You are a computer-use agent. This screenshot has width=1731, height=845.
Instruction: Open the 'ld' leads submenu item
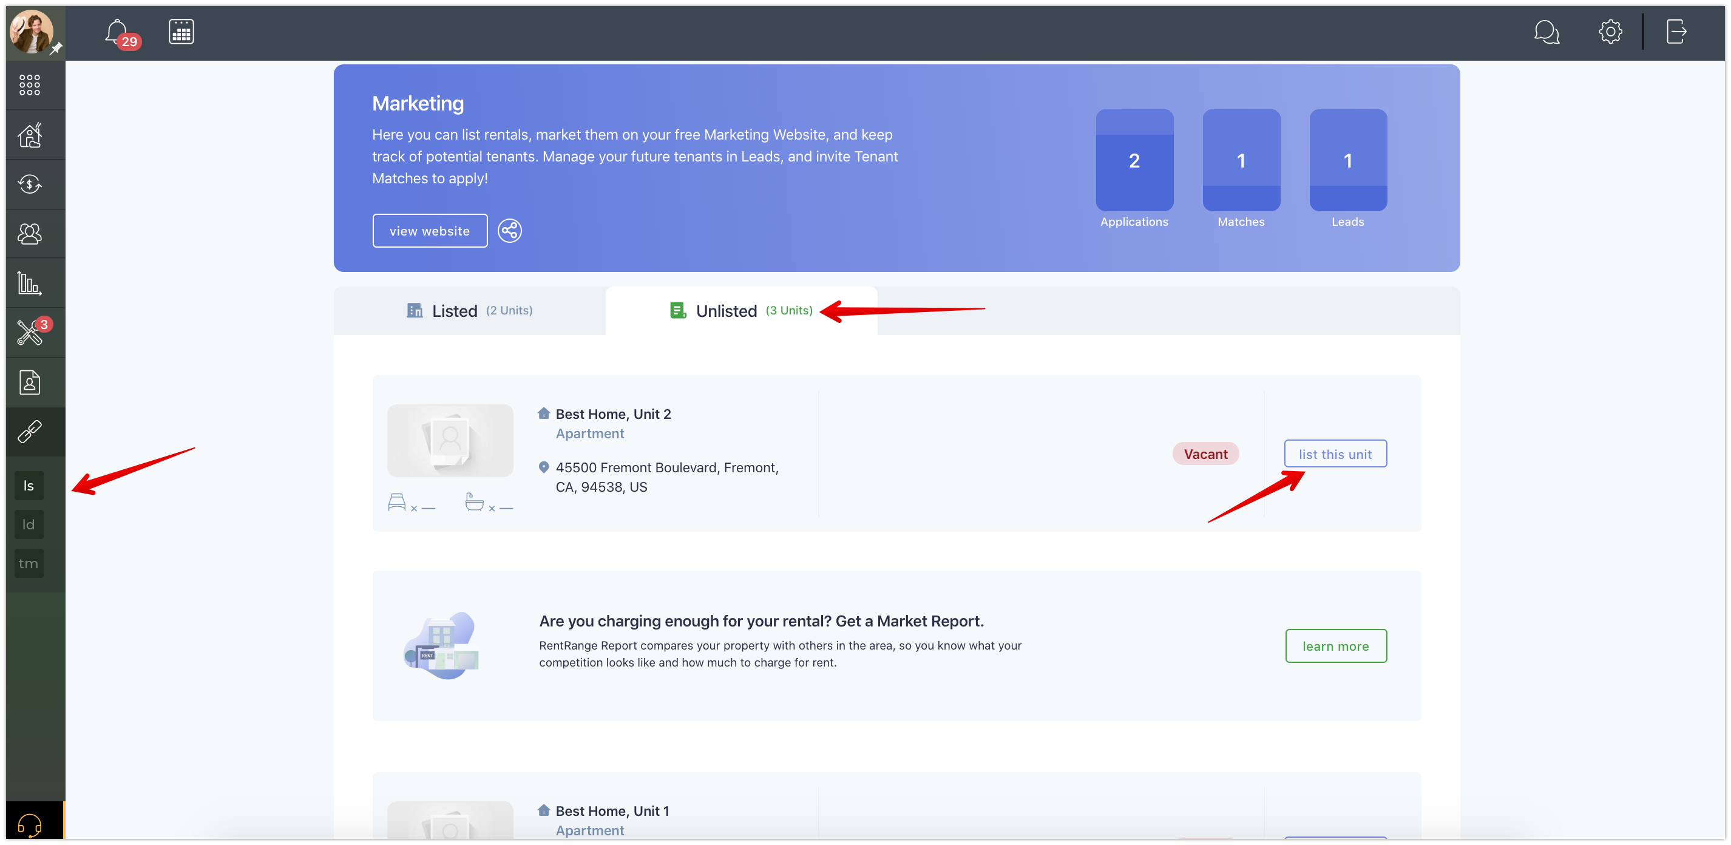[x=29, y=524]
